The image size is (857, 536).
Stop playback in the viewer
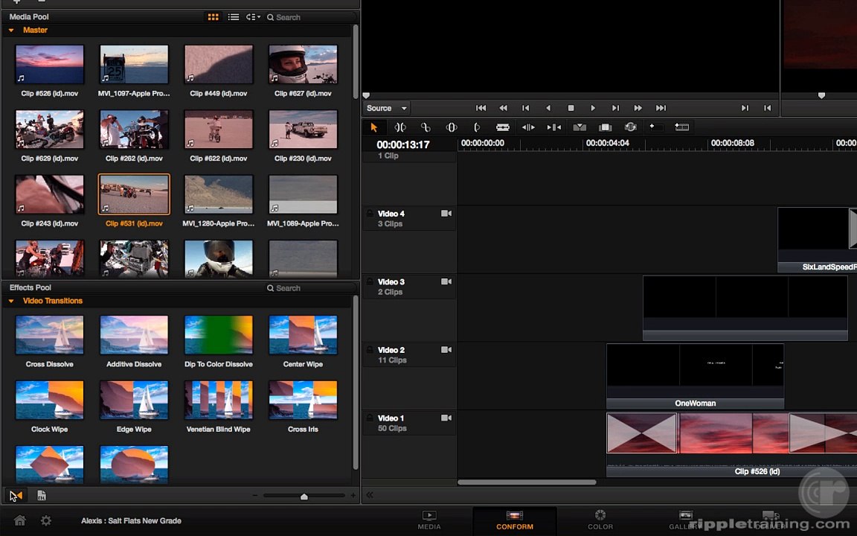click(571, 108)
